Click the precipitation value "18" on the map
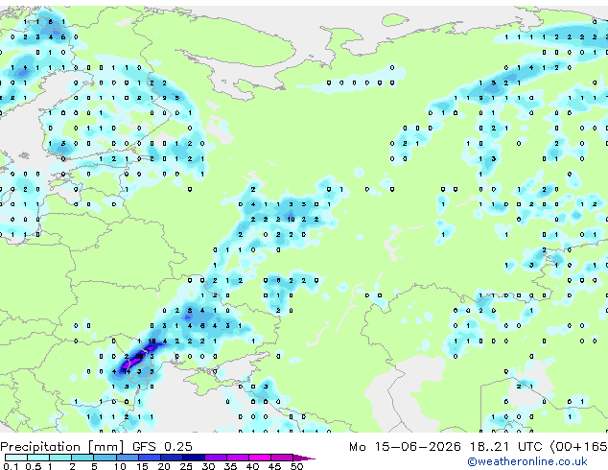 (152, 341)
